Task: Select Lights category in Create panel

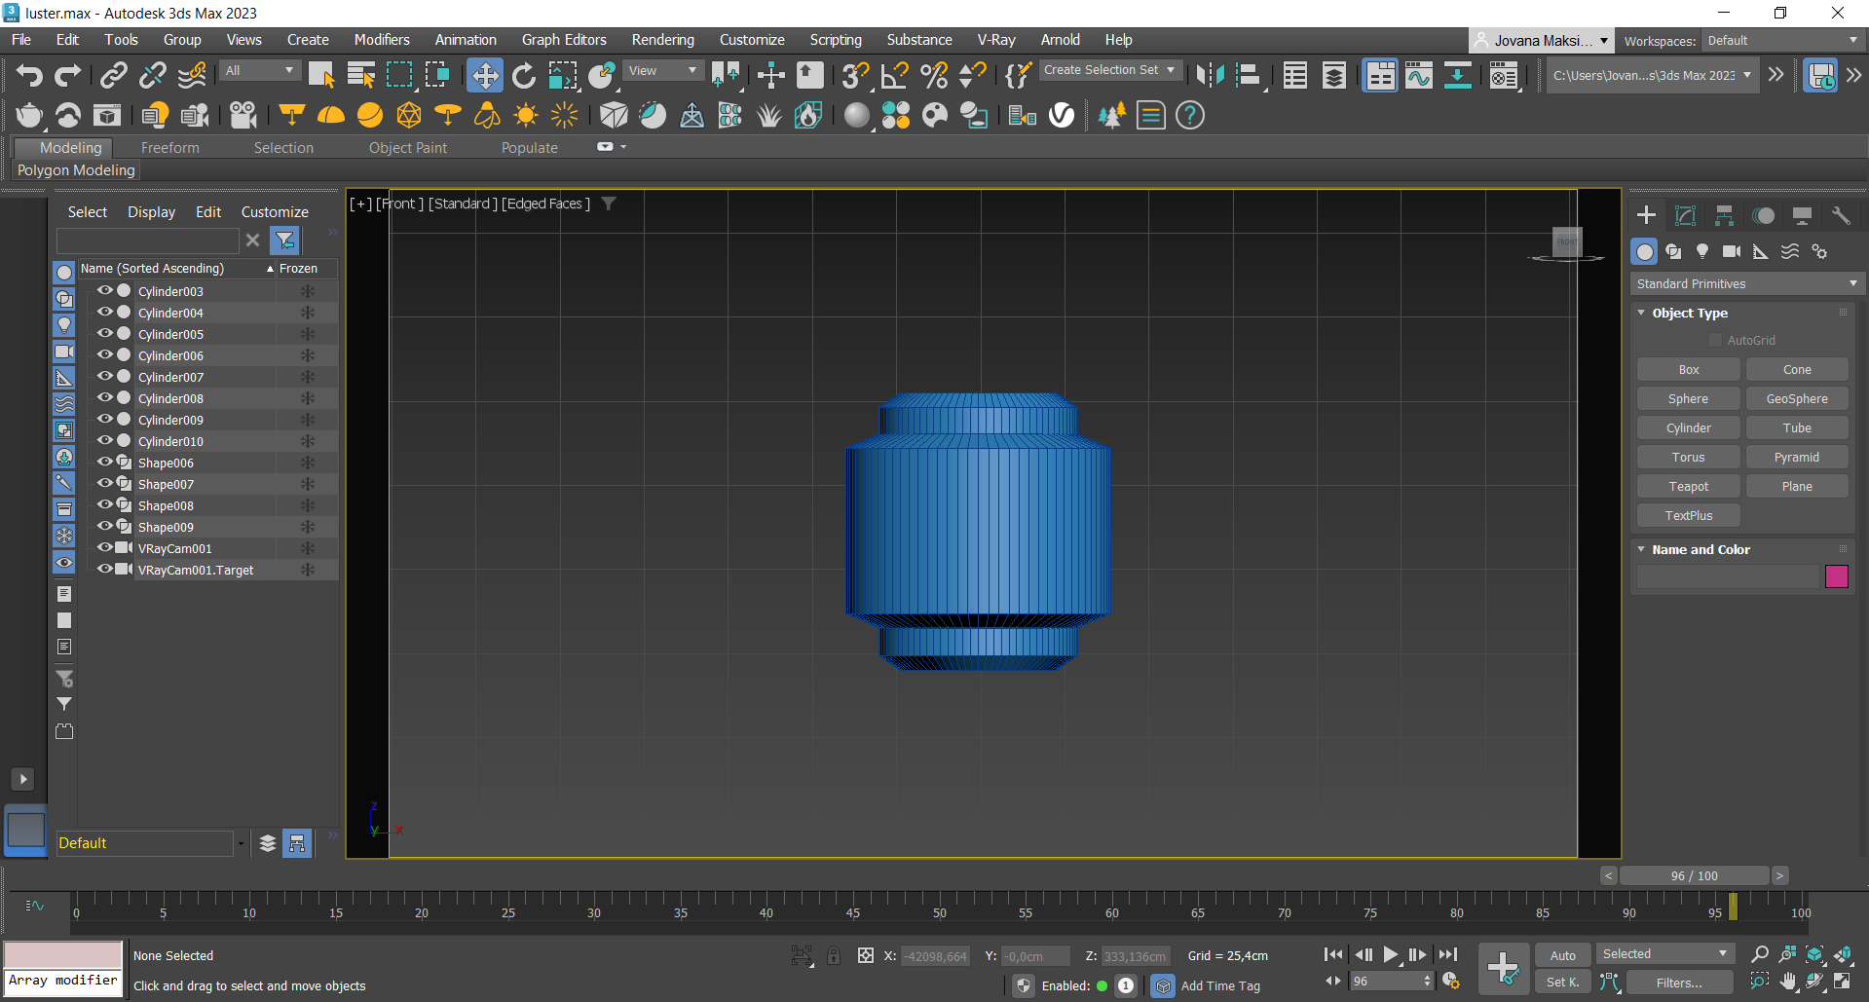Action: click(x=1702, y=251)
